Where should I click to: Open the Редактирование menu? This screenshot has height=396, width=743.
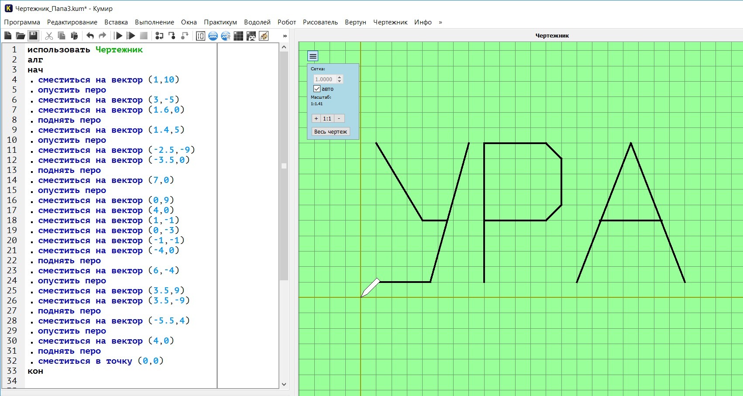pos(72,22)
